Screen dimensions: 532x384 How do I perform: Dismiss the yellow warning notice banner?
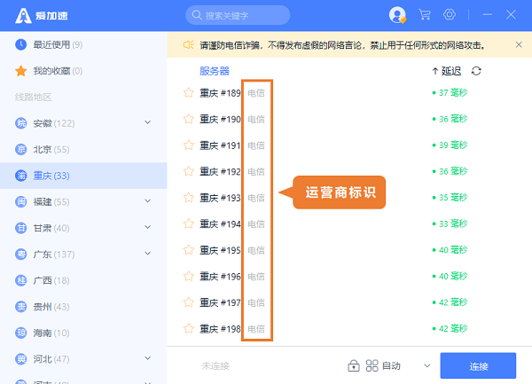(518, 44)
